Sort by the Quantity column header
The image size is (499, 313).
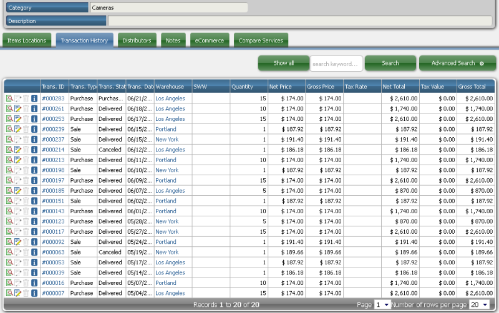(x=243, y=87)
